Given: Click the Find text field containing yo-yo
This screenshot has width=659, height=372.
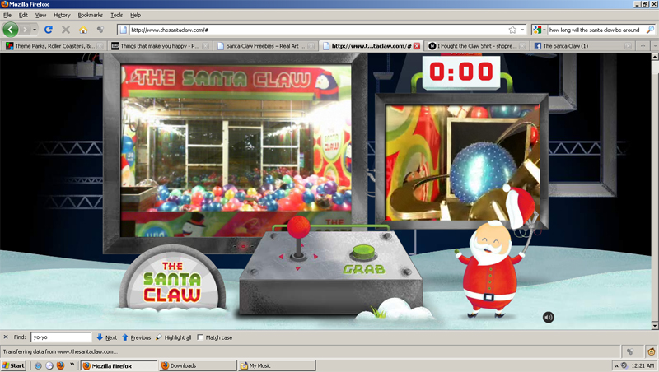Looking at the screenshot, I should [61, 337].
